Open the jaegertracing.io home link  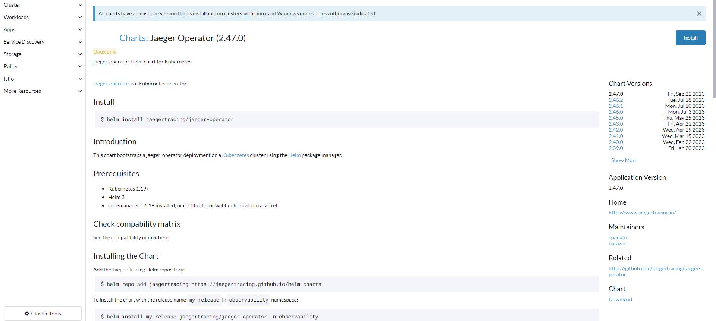point(642,213)
